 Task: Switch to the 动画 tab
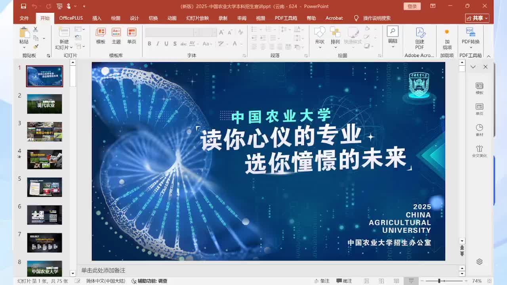172,18
